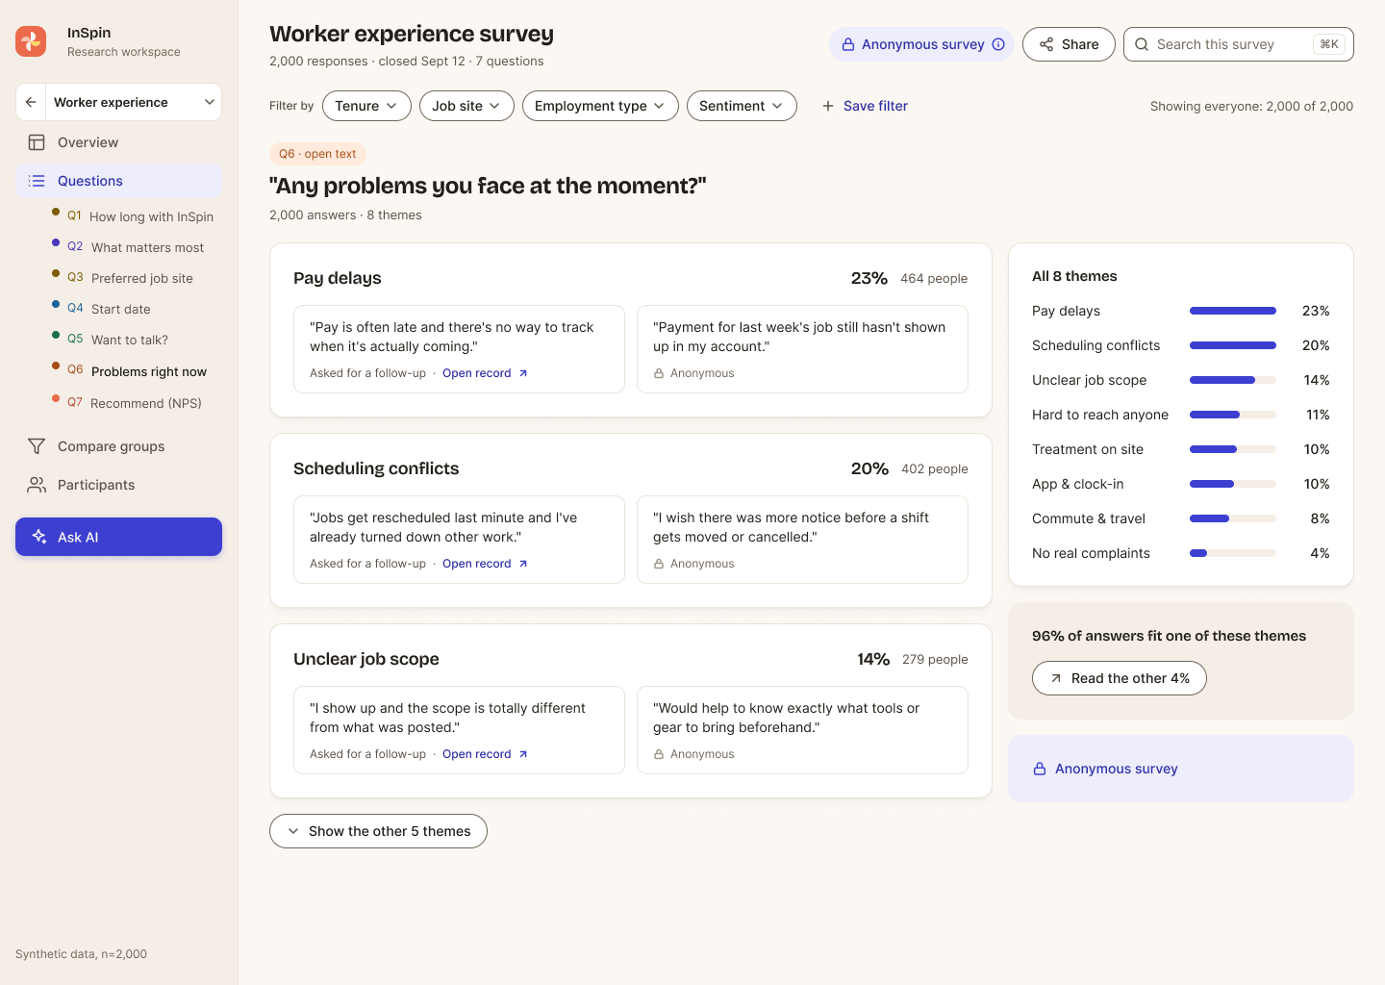Click the Share button
The image size is (1385, 985).
pyautogui.click(x=1069, y=44)
